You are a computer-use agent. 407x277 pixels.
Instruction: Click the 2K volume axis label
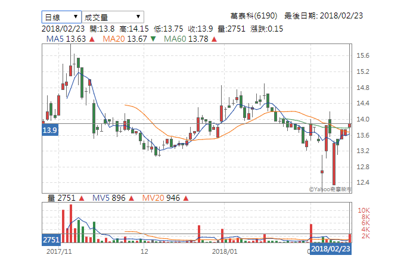click(x=366, y=236)
